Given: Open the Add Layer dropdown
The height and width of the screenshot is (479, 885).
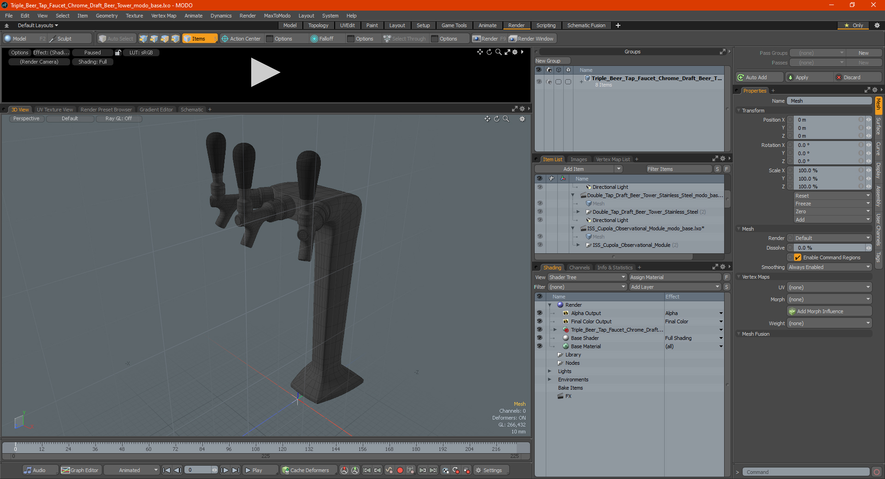Looking at the screenshot, I should 675,287.
